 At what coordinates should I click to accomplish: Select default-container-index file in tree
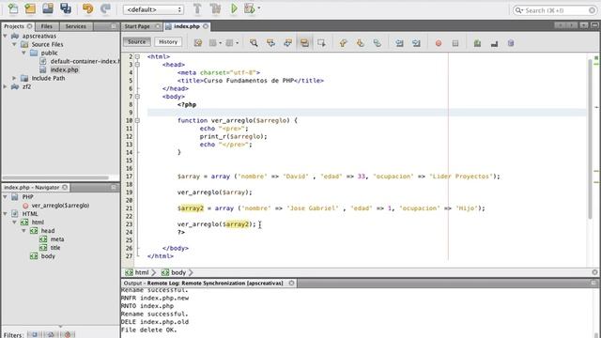85,61
